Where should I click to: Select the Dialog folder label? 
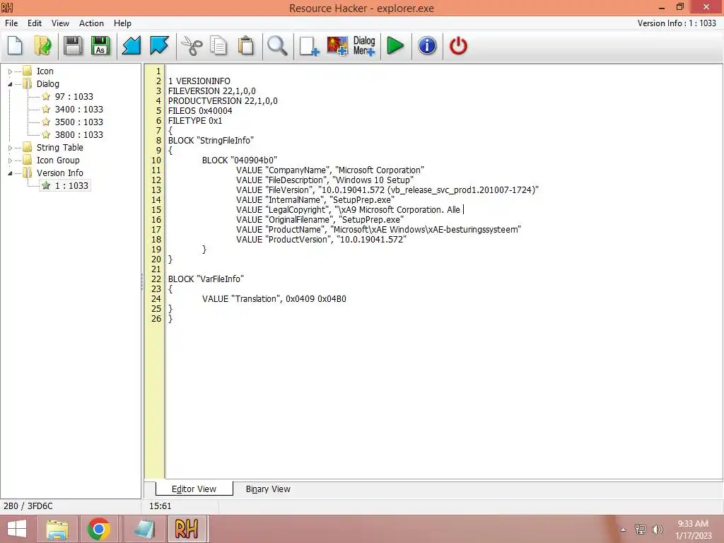coord(48,84)
